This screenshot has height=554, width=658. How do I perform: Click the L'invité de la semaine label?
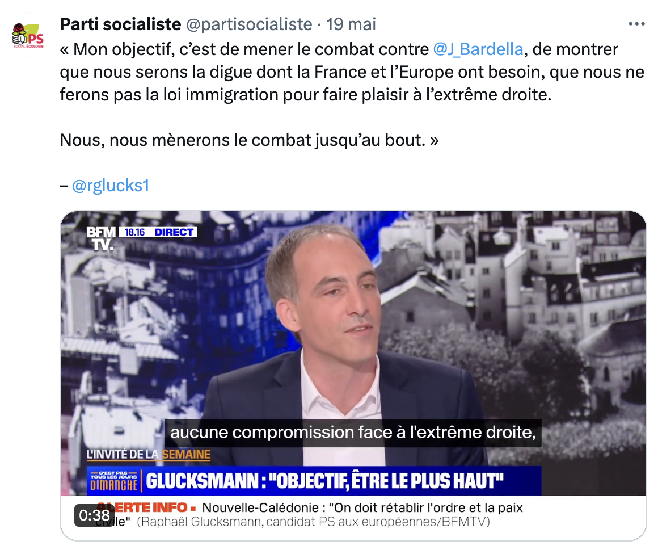click(148, 455)
